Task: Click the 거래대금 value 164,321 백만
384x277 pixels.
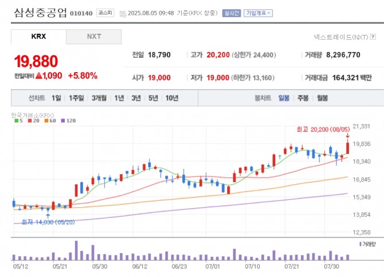Action: coord(352,78)
